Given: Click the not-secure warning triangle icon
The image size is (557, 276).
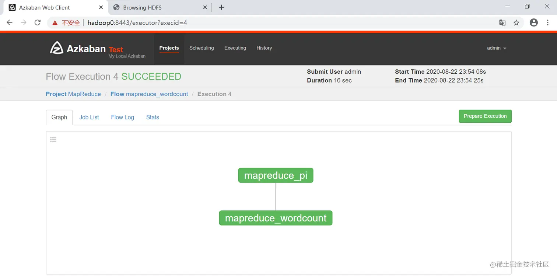Looking at the screenshot, I should [55, 23].
